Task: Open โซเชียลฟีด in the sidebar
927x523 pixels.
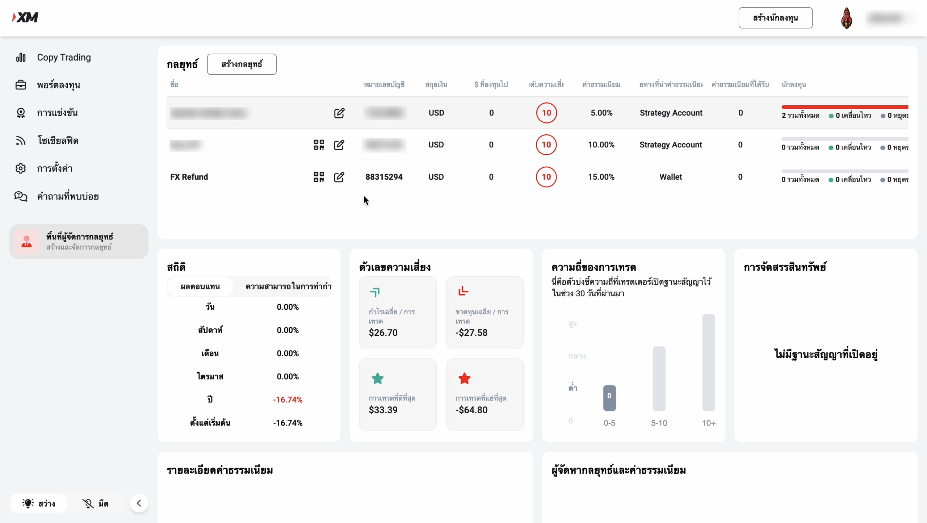Action: (58, 141)
